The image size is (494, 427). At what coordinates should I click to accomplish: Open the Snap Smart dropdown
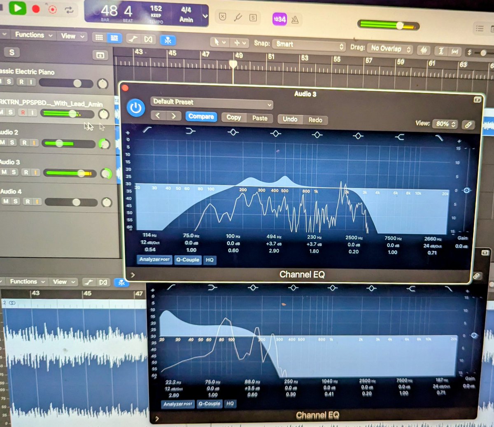[309, 45]
